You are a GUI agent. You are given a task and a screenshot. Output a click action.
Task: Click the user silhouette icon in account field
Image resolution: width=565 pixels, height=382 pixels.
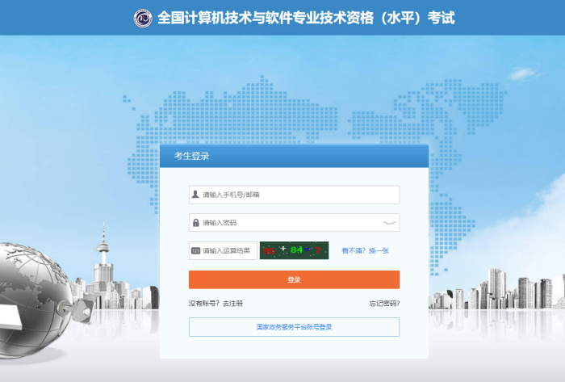(x=195, y=195)
